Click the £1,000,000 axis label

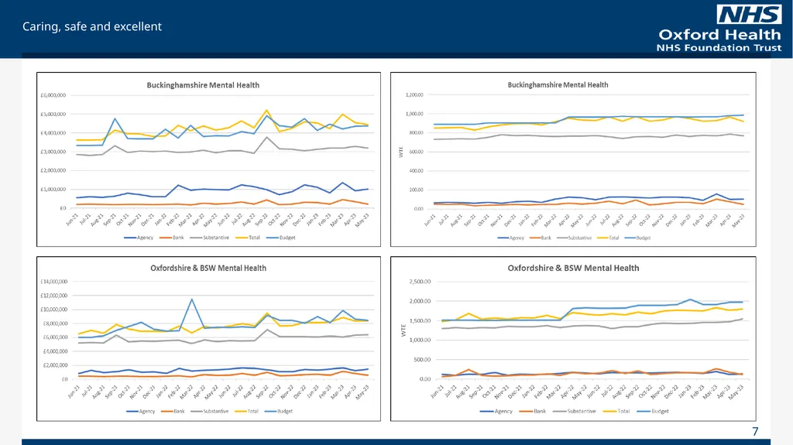click(x=53, y=190)
